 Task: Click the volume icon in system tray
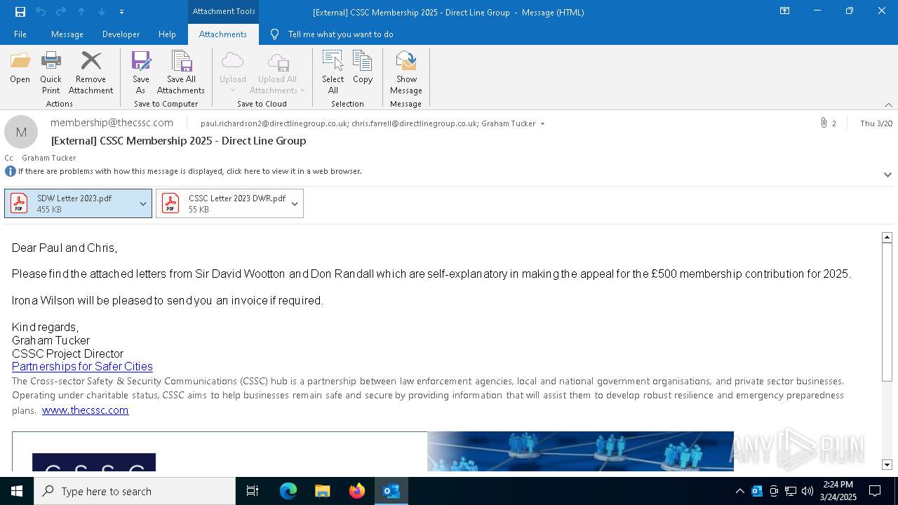(x=807, y=491)
